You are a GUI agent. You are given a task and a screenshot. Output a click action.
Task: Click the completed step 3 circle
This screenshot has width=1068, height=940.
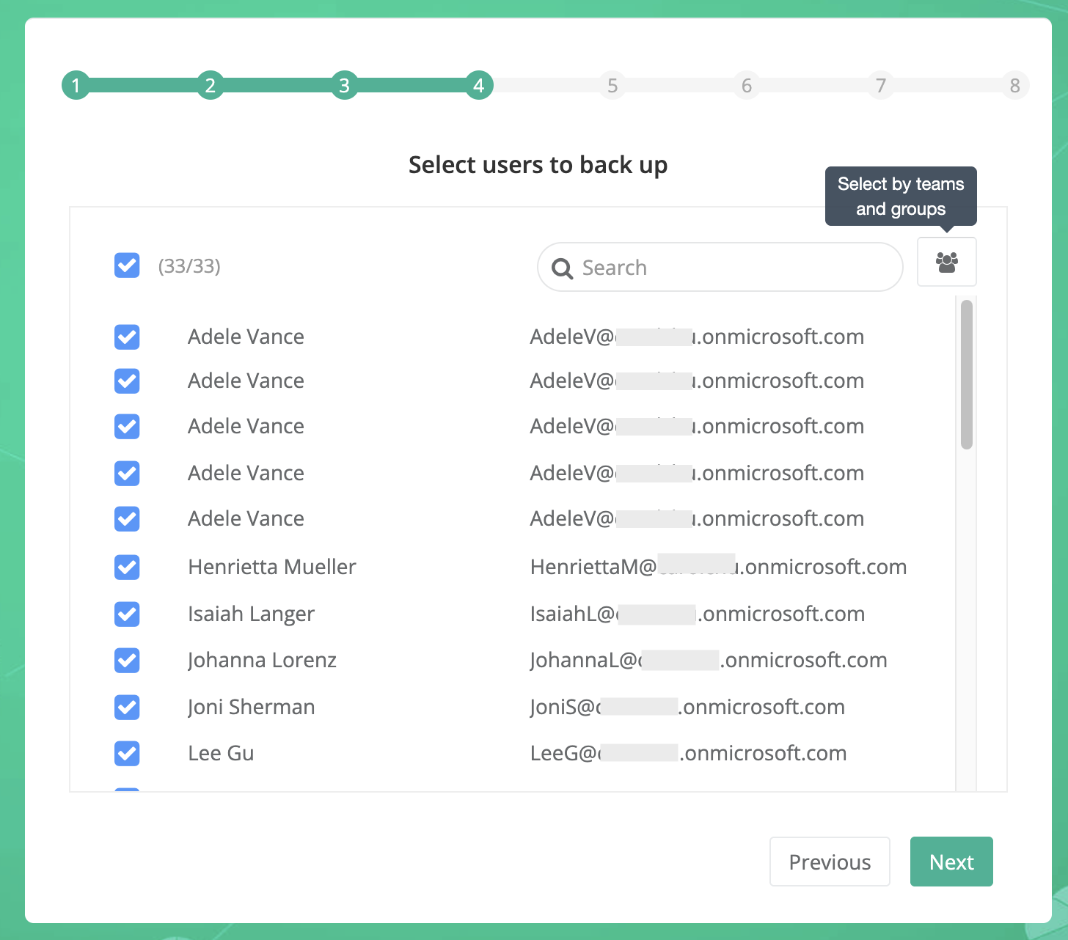[x=345, y=85]
